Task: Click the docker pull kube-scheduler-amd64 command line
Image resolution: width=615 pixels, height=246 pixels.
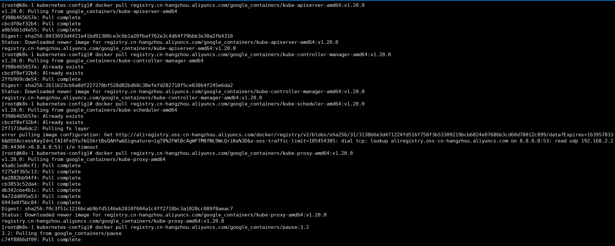Action: [183, 104]
